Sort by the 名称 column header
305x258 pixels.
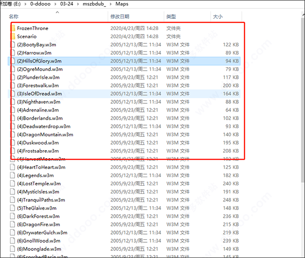14,17
